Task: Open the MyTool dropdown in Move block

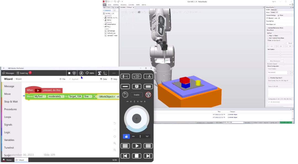Action: click(40, 97)
